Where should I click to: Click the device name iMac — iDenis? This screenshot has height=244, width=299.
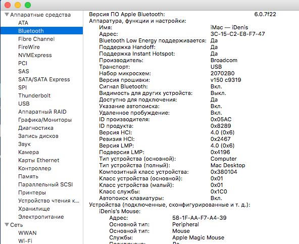[x=229, y=27]
